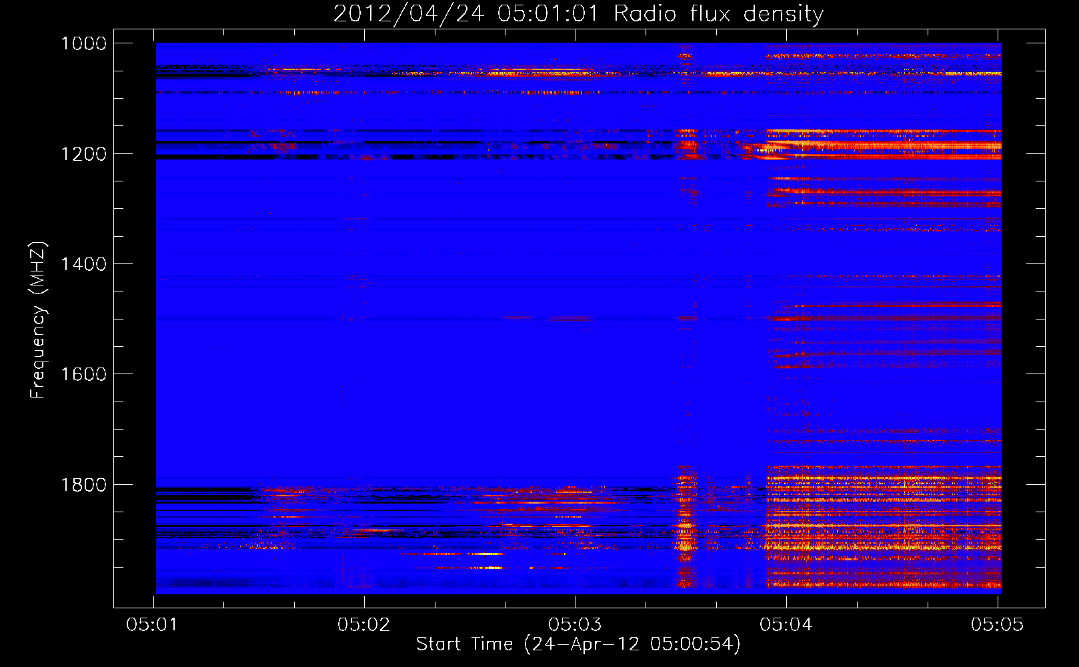Select the 1200 frequency axis label
1079x667 pixels.
click(x=83, y=154)
